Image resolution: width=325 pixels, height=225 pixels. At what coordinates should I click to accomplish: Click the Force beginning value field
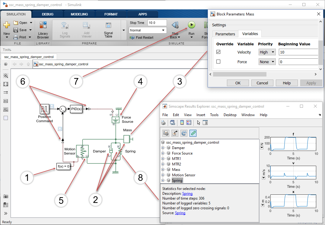(x=298, y=62)
